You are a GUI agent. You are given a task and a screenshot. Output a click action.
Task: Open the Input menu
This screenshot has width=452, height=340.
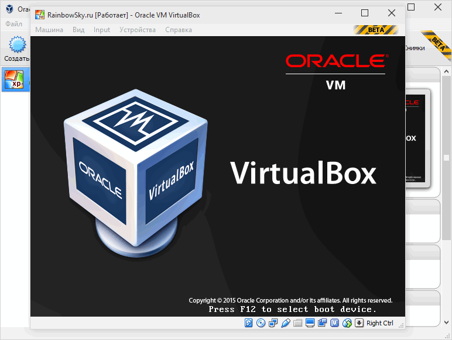coord(102,30)
